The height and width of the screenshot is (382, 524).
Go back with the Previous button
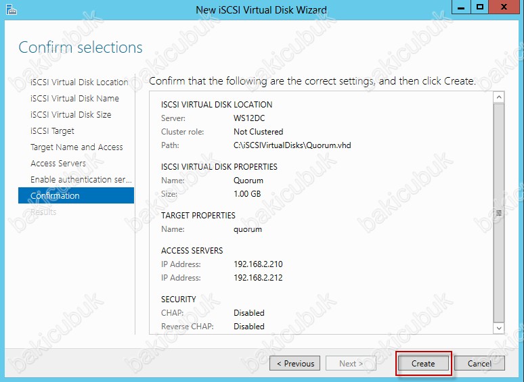tap(294, 363)
